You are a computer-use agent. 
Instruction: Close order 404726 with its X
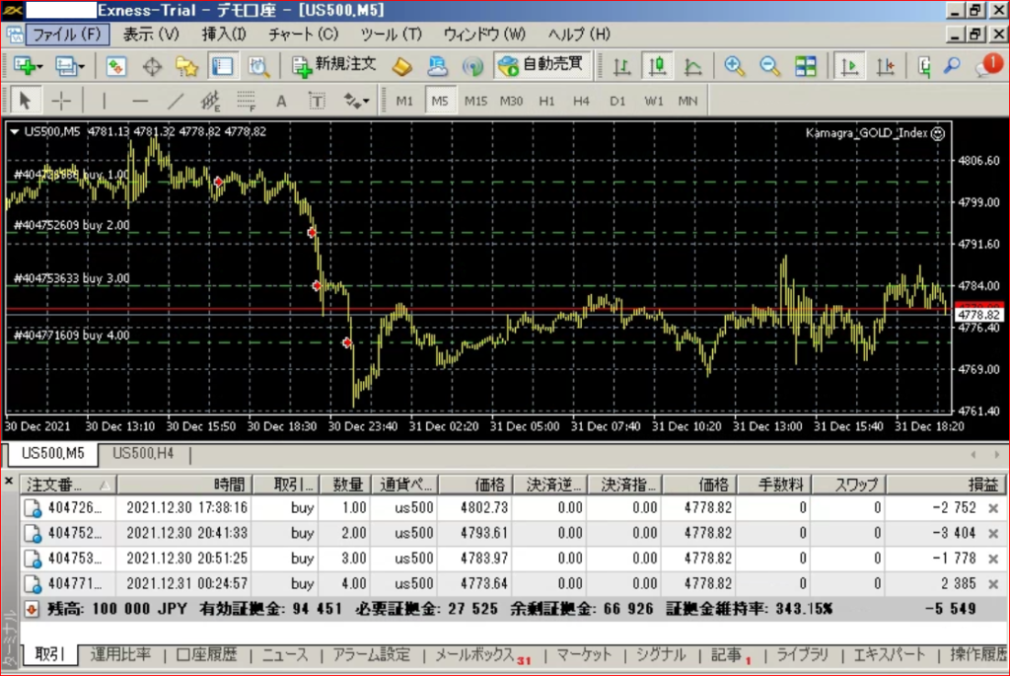[993, 508]
